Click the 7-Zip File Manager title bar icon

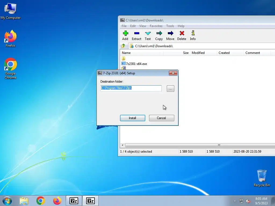(x=122, y=20)
